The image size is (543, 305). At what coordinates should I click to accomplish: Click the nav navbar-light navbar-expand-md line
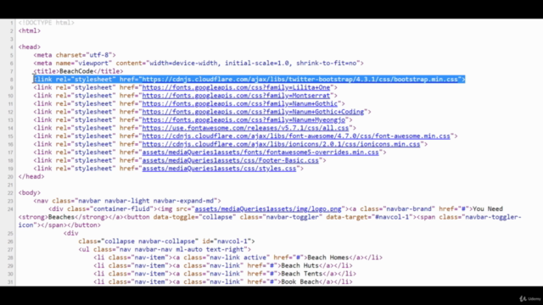[127, 201]
